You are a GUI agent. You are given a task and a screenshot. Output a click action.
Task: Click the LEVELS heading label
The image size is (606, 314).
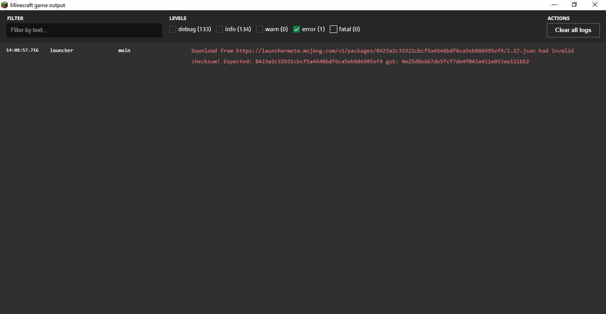pyautogui.click(x=178, y=18)
